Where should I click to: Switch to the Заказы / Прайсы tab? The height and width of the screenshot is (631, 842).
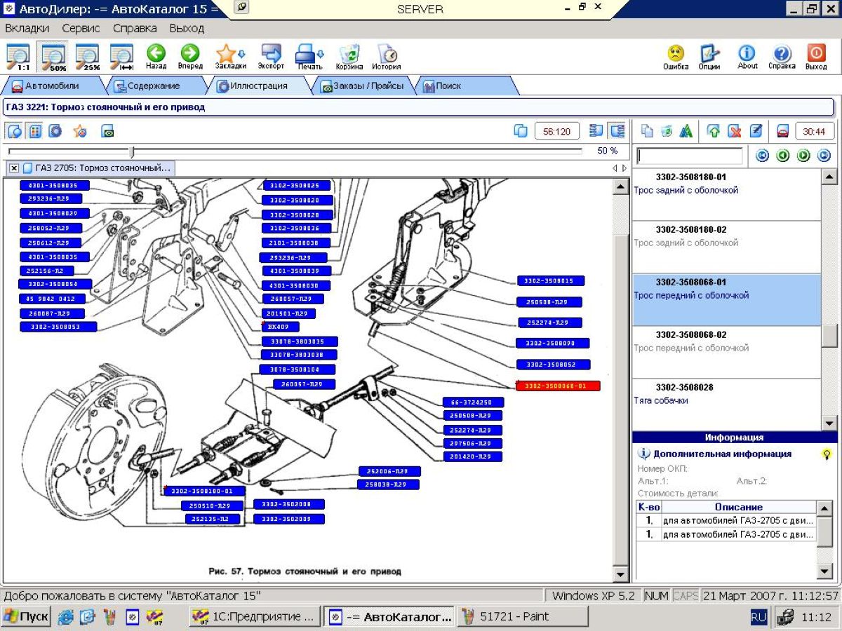(362, 86)
